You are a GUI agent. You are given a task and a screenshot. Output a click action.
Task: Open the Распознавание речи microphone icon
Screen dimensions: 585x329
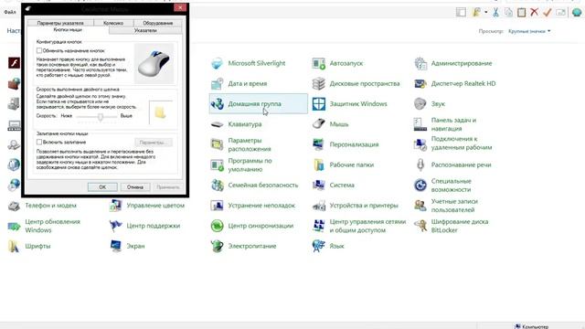click(x=420, y=164)
